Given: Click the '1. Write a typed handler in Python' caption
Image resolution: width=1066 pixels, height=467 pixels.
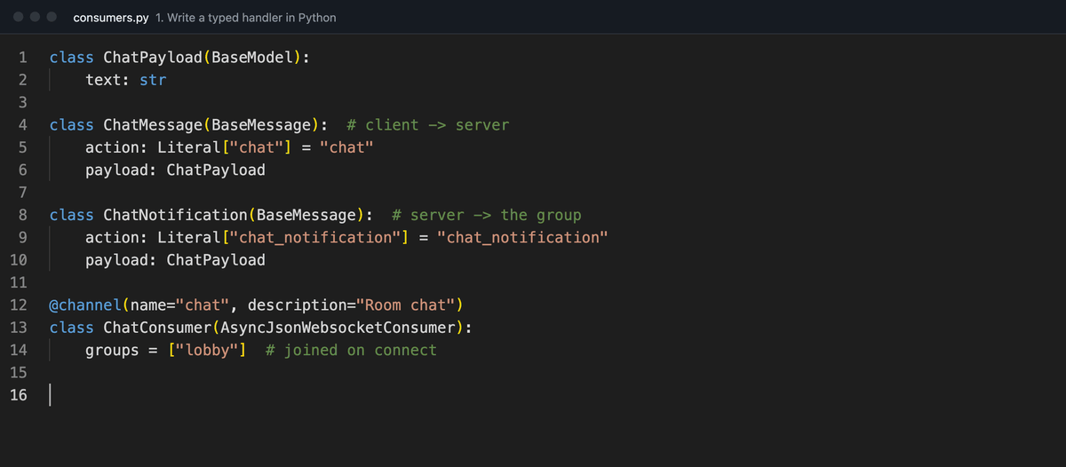Looking at the screenshot, I should (246, 18).
